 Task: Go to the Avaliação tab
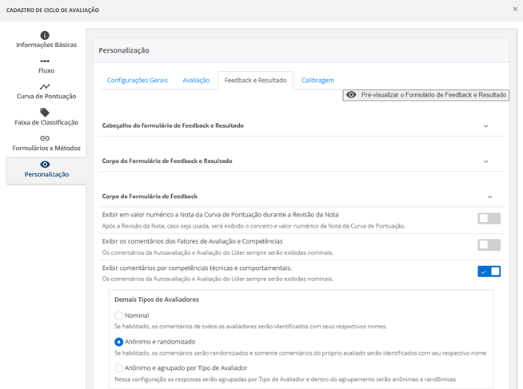click(x=196, y=81)
